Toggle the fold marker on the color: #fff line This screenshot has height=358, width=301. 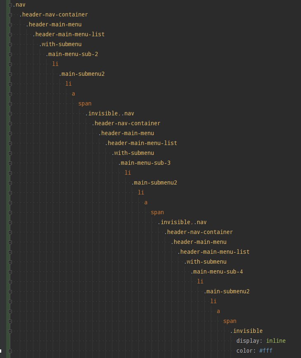click(x=10, y=351)
